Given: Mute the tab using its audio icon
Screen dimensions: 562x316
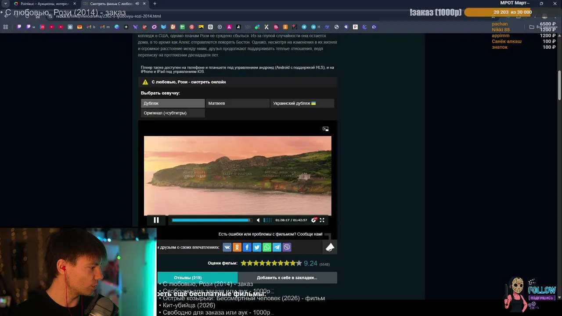Looking at the screenshot, I should (137, 4).
